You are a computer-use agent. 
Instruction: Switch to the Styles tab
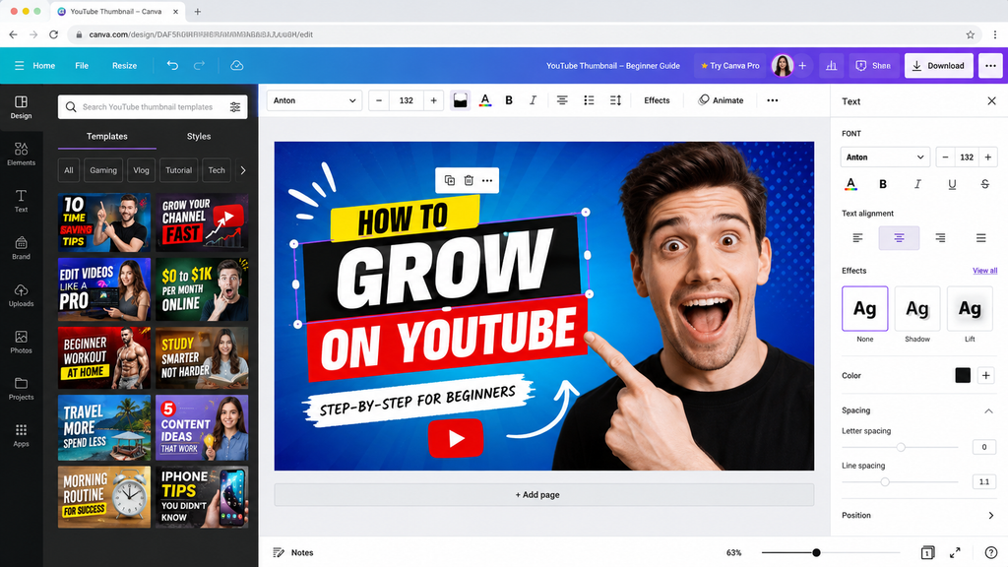point(199,136)
